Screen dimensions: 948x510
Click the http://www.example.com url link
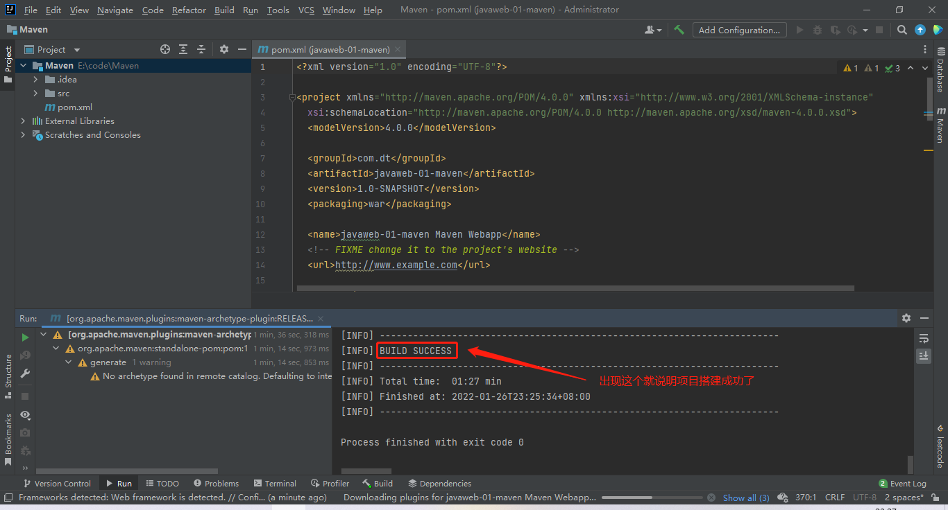[396, 265]
